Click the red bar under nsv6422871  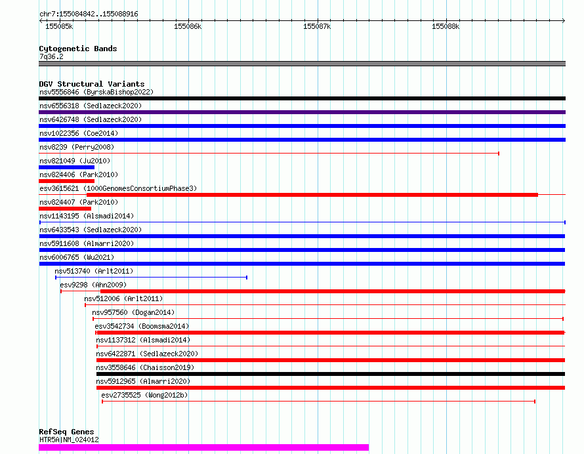click(331, 360)
